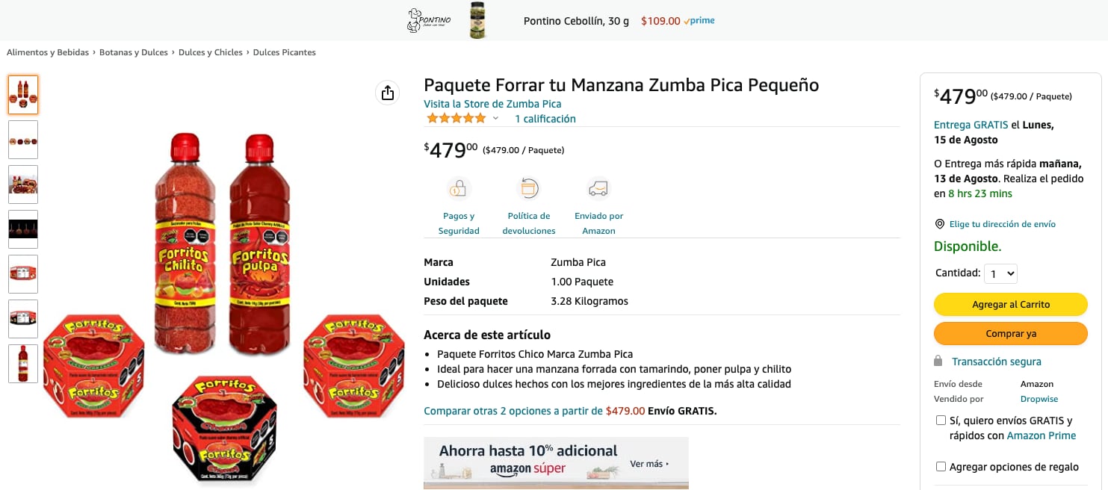Open the Cantidad quantity dropdown
Image resolution: width=1108 pixels, height=490 pixels.
point(1000,274)
